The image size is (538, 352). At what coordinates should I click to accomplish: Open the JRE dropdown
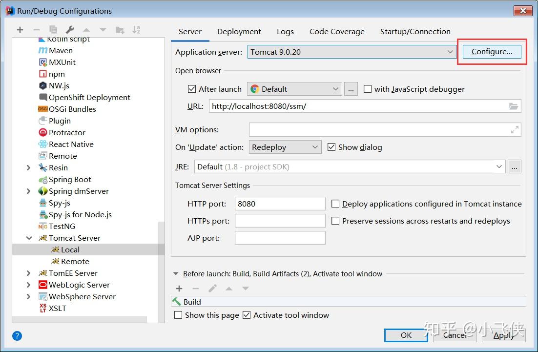(350, 167)
